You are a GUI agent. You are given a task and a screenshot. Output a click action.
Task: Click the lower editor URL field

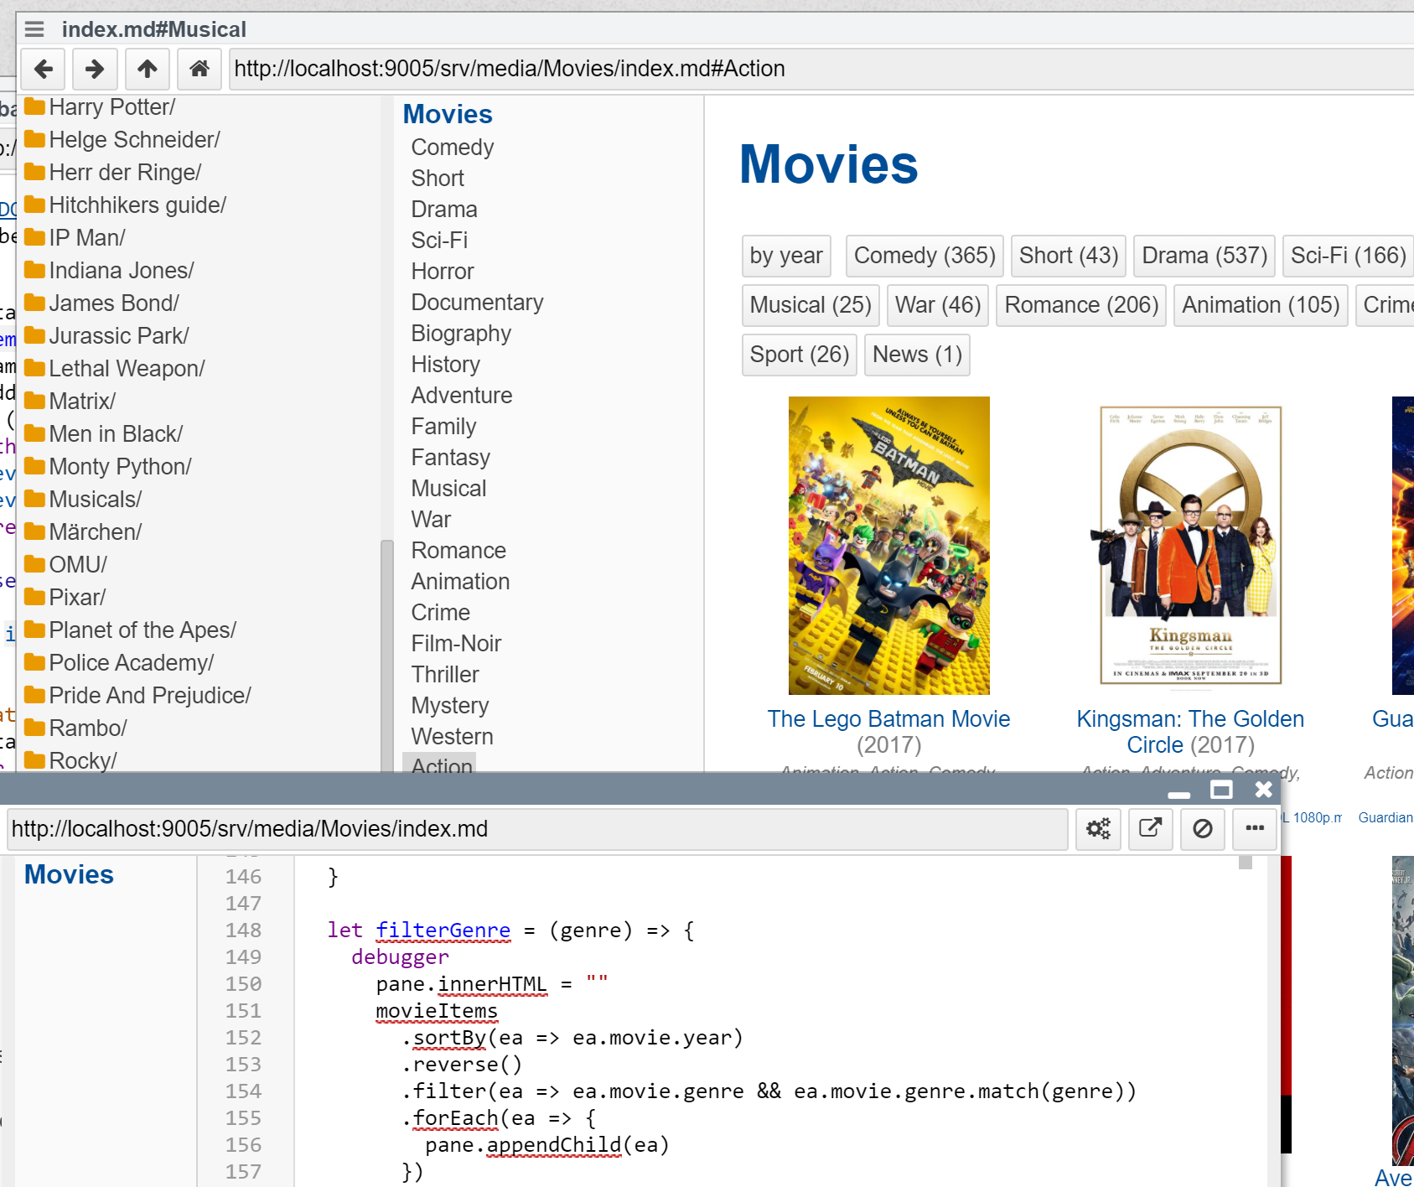tap(536, 829)
